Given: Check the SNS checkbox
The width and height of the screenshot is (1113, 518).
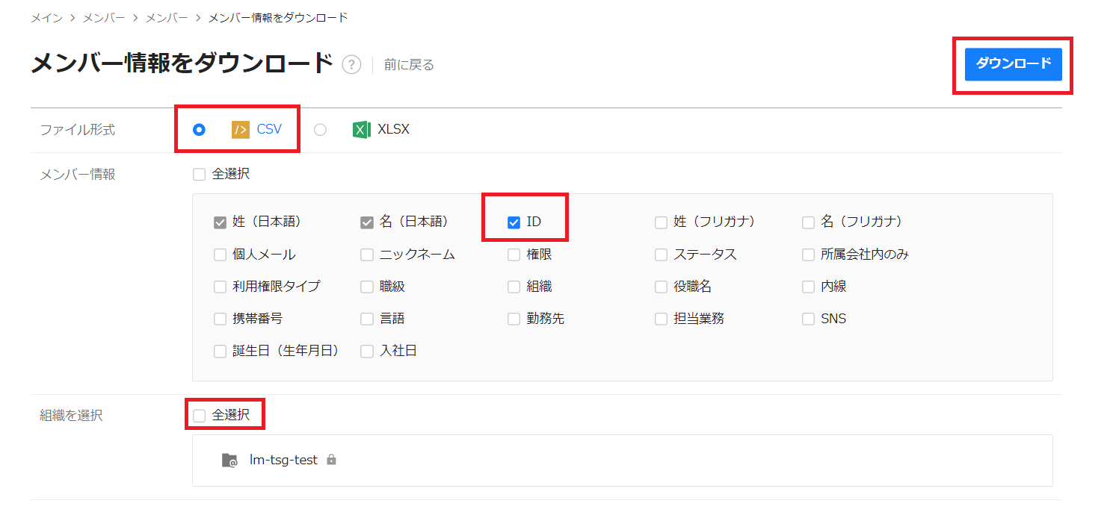Looking at the screenshot, I should pyautogui.click(x=808, y=319).
